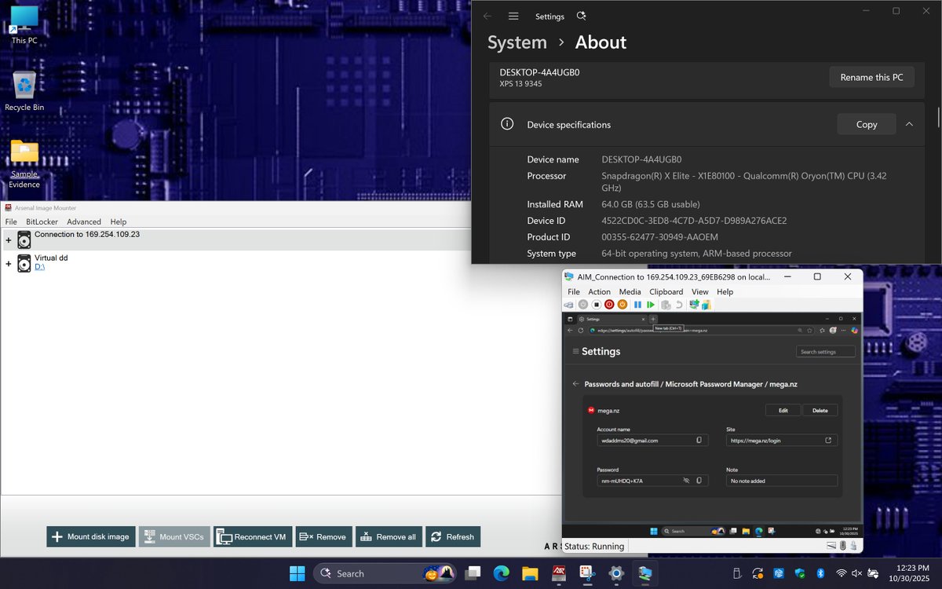Edit the mega.nz saved password
Viewport: 942px width, 589px height.
tap(783, 410)
